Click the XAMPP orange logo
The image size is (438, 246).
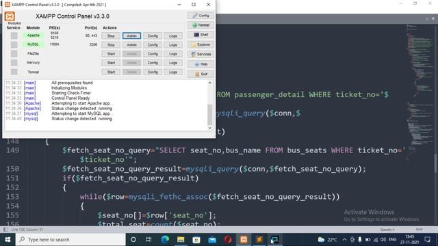[x=10, y=16]
